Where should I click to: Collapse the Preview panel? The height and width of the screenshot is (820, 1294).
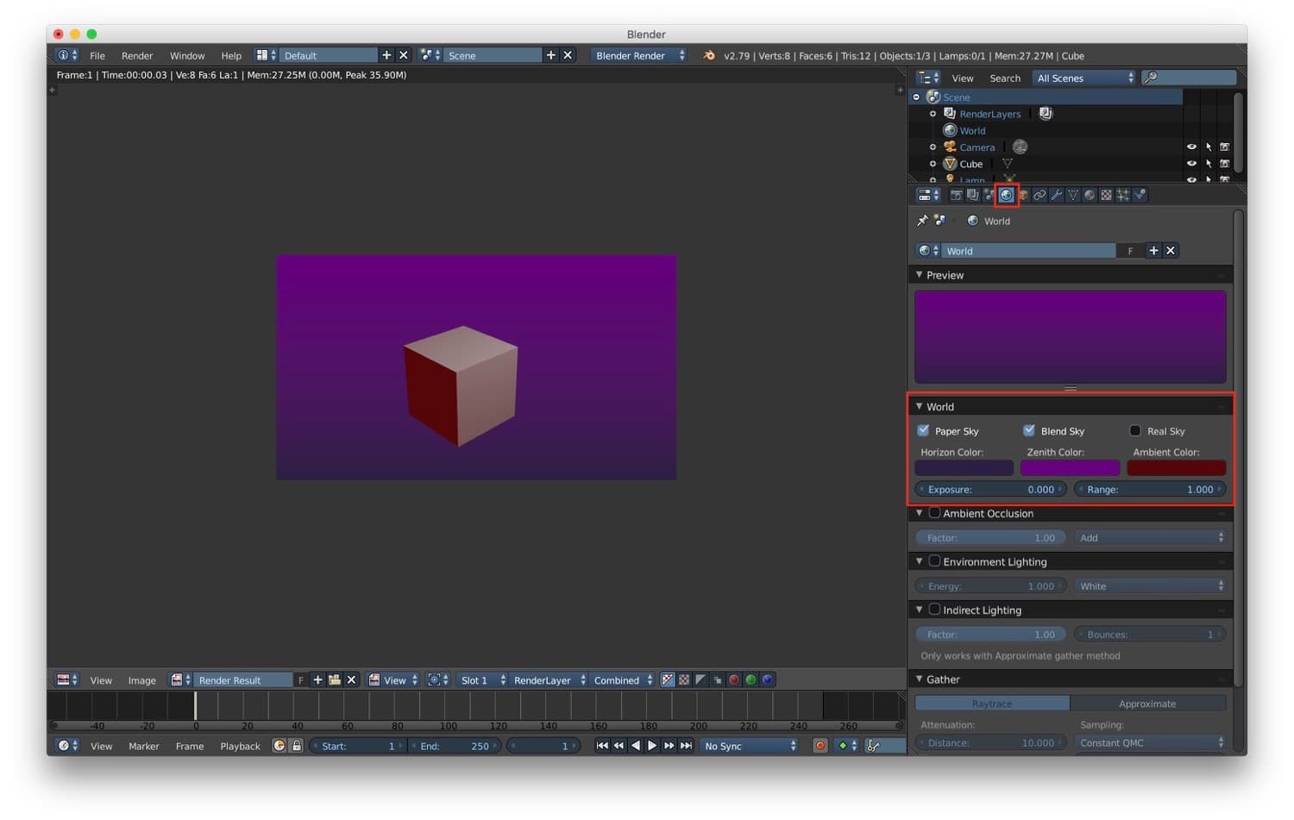pos(920,275)
